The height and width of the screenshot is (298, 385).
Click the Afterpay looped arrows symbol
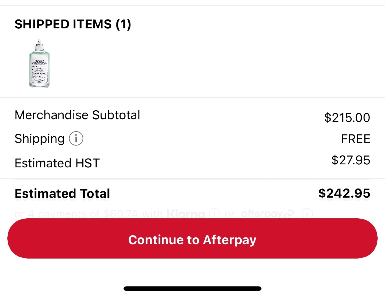[x=289, y=214]
